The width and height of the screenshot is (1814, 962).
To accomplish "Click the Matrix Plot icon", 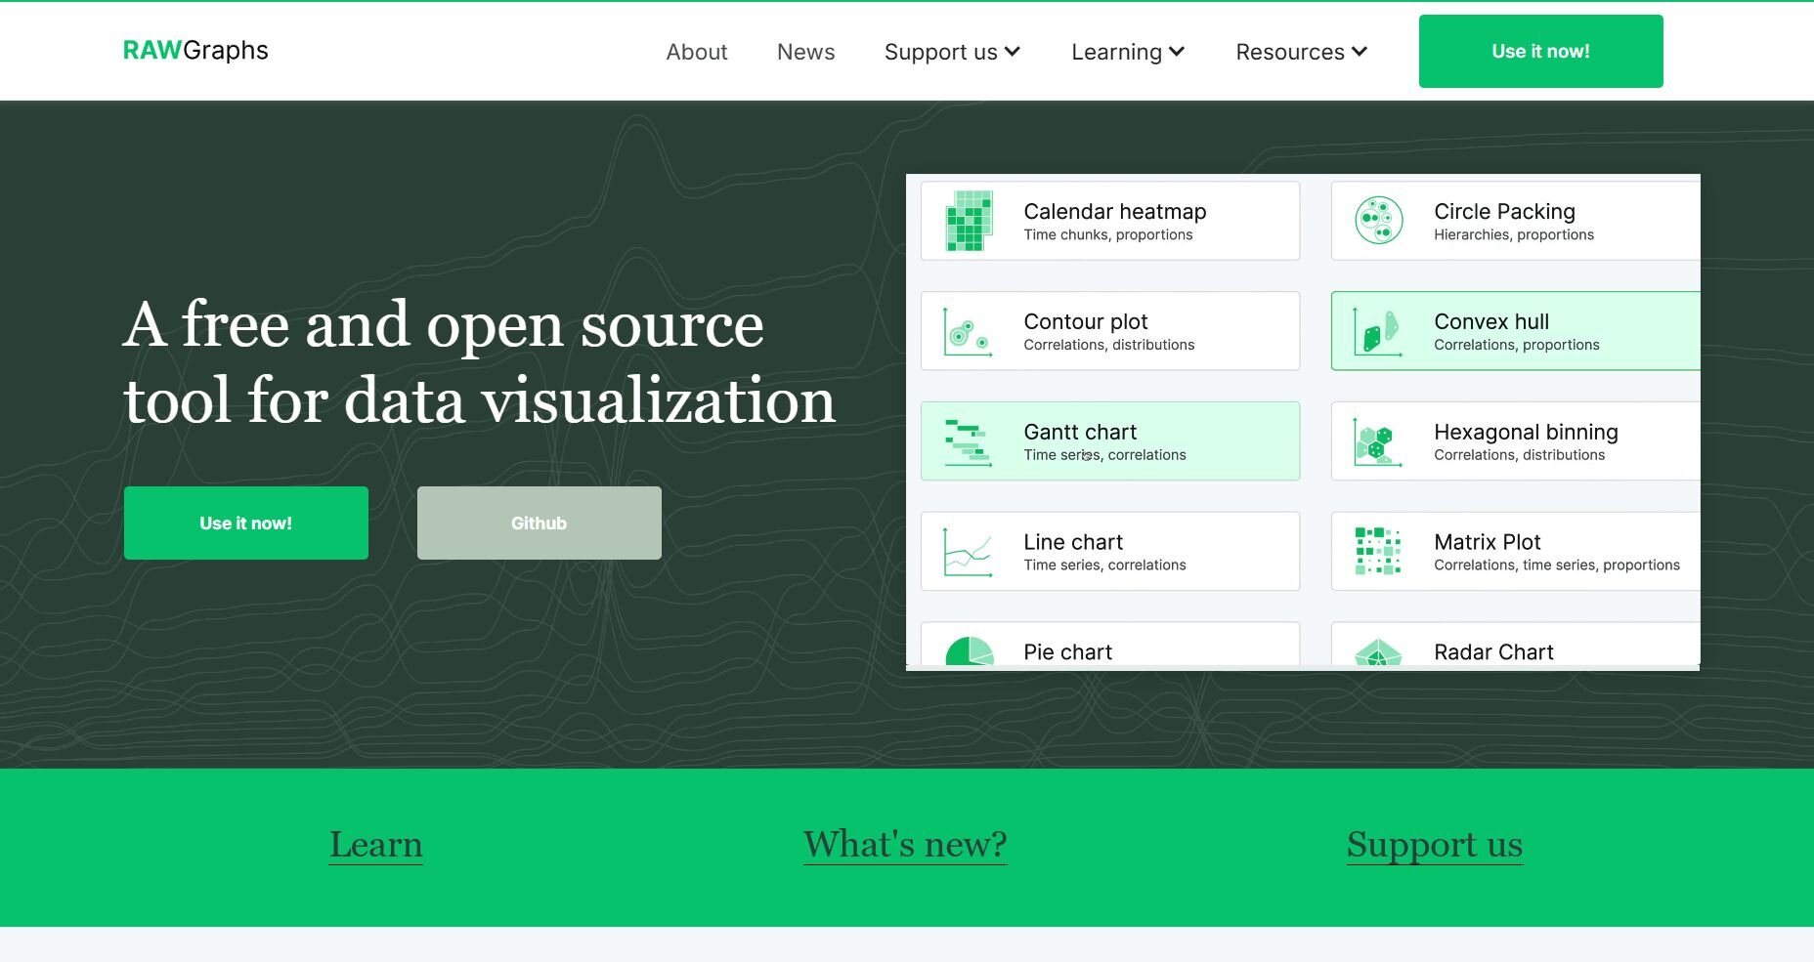I will 1378,552.
